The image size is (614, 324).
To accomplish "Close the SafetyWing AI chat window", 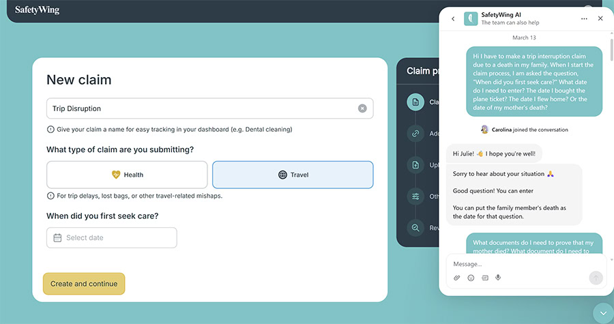I will tap(600, 18).
